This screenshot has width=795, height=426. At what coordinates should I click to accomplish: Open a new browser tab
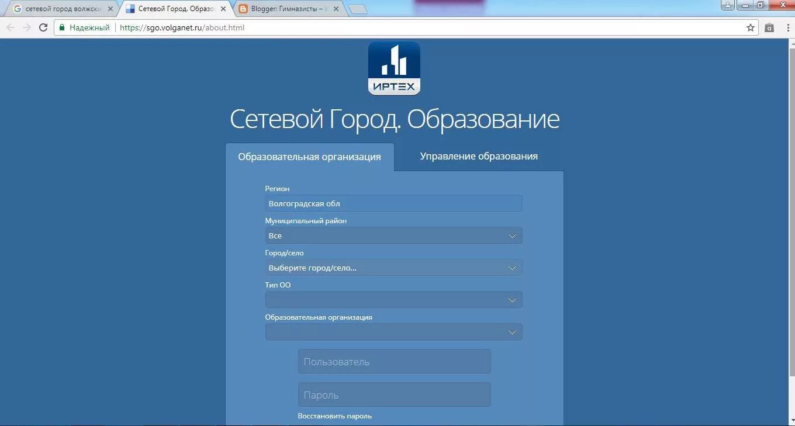(x=357, y=9)
